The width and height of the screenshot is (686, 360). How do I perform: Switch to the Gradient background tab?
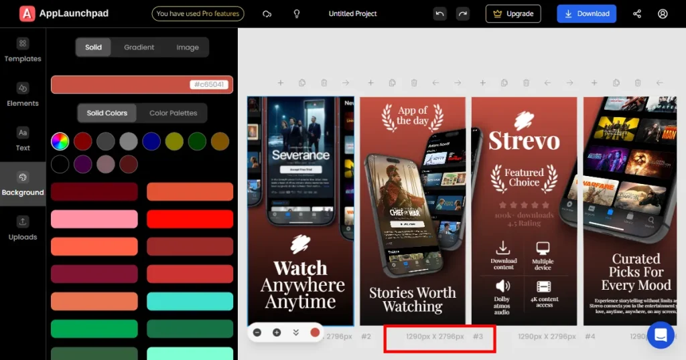click(139, 48)
